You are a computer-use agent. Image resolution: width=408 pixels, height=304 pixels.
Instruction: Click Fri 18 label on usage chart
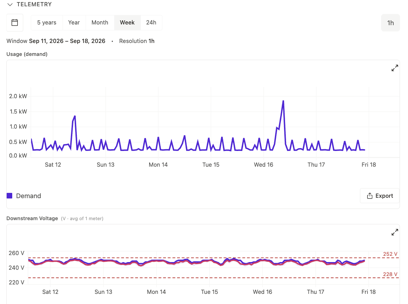point(369,165)
